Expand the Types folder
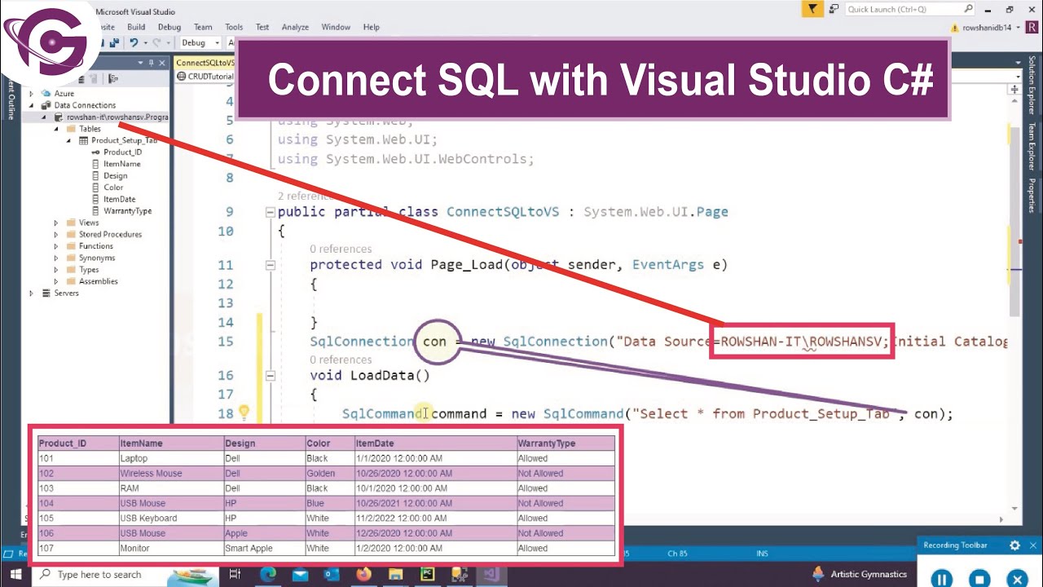Viewport: 1043px width, 587px height. (x=57, y=270)
